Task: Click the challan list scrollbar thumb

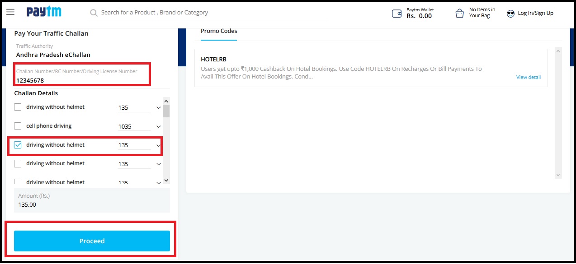Action: 166,111
